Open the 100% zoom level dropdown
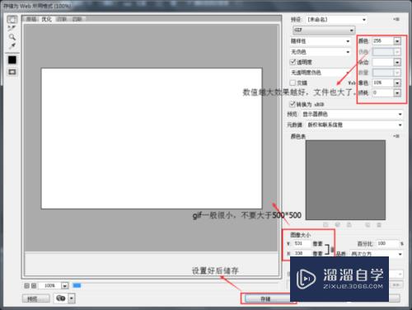Viewport: 412px width, 310px height. [64, 286]
